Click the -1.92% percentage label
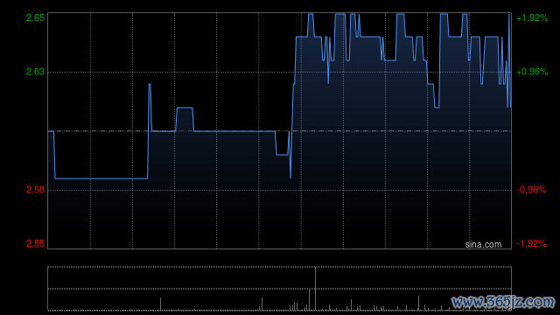Screen dimensions: 560x315 tap(531, 243)
